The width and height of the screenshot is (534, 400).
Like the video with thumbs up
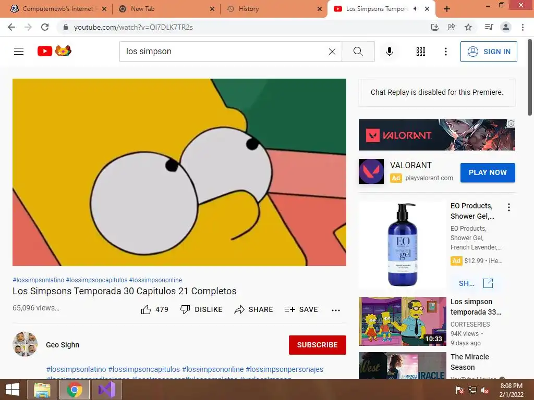154,309
